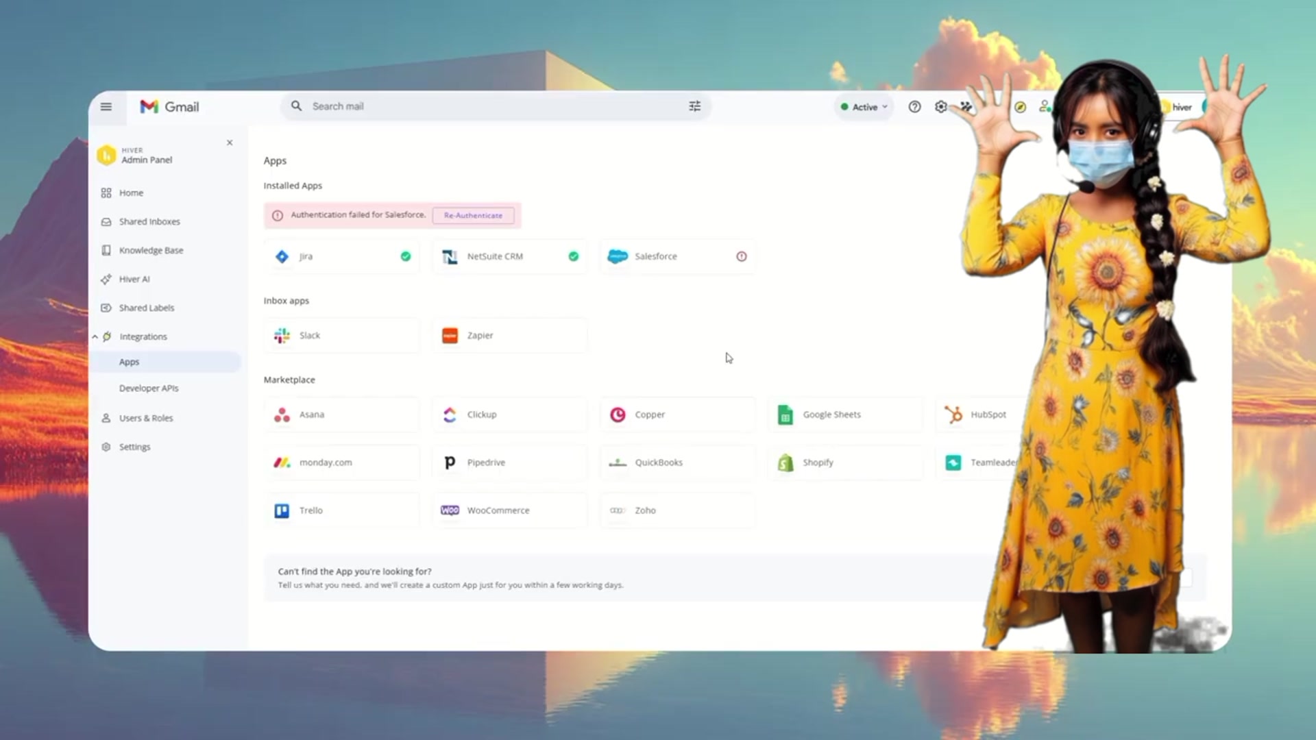Select Teamleader in Marketplace

pos(977,463)
